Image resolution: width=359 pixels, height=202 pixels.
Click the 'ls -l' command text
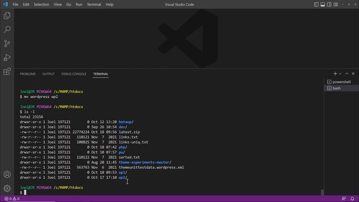click(29, 112)
